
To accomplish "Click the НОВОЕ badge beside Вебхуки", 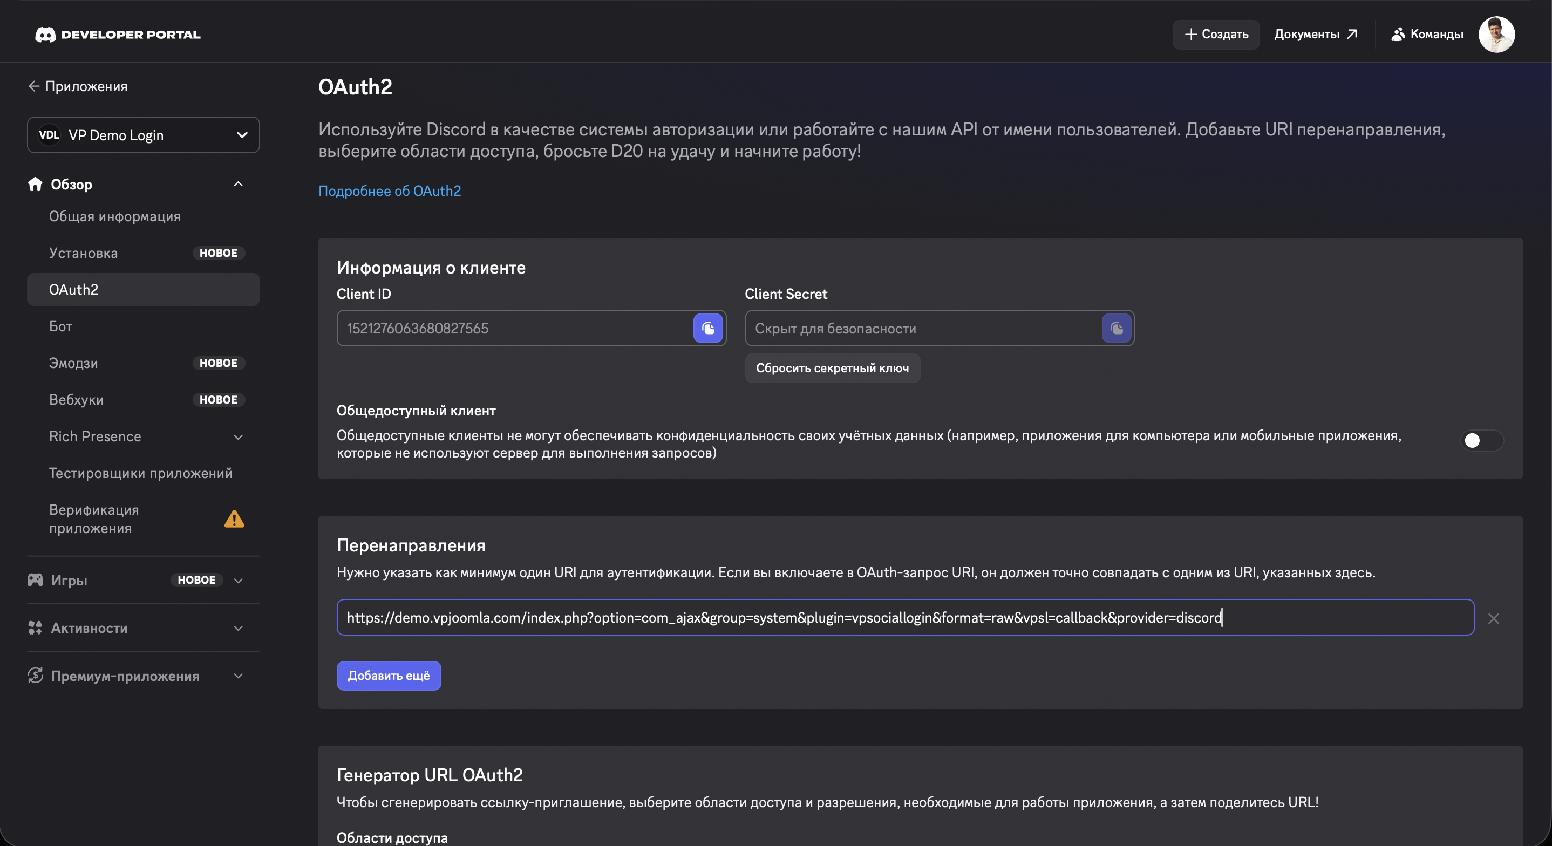I will [x=219, y=400].
